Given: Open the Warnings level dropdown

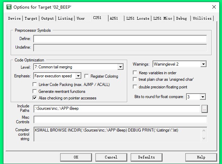Looking at the screenshot, I should click(x=203, y=64).
